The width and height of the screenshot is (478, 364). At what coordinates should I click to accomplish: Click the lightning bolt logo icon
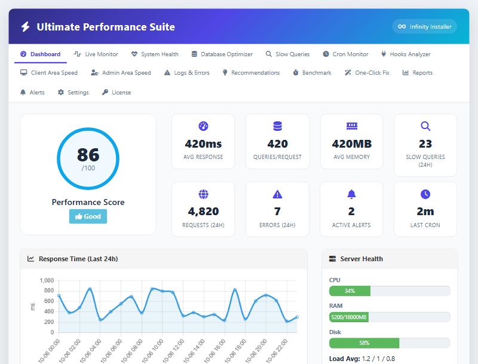pos(25,27)
